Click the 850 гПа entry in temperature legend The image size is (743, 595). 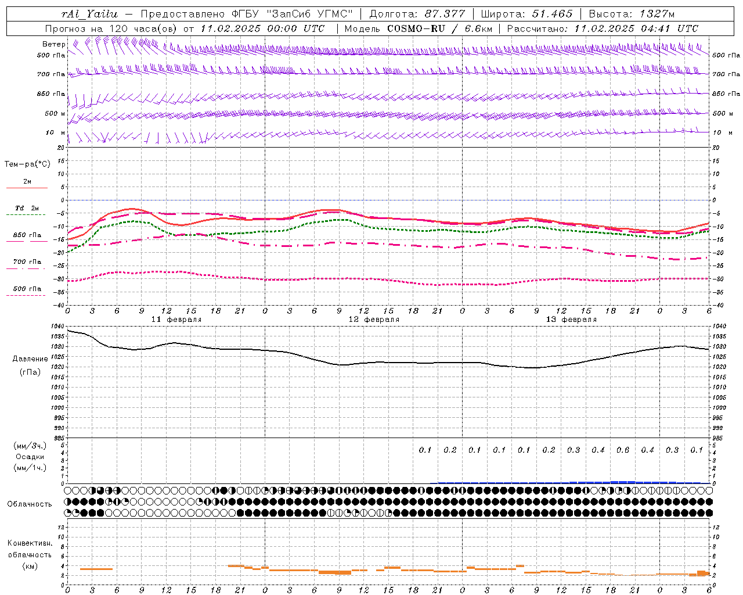[x=27, y=235]
